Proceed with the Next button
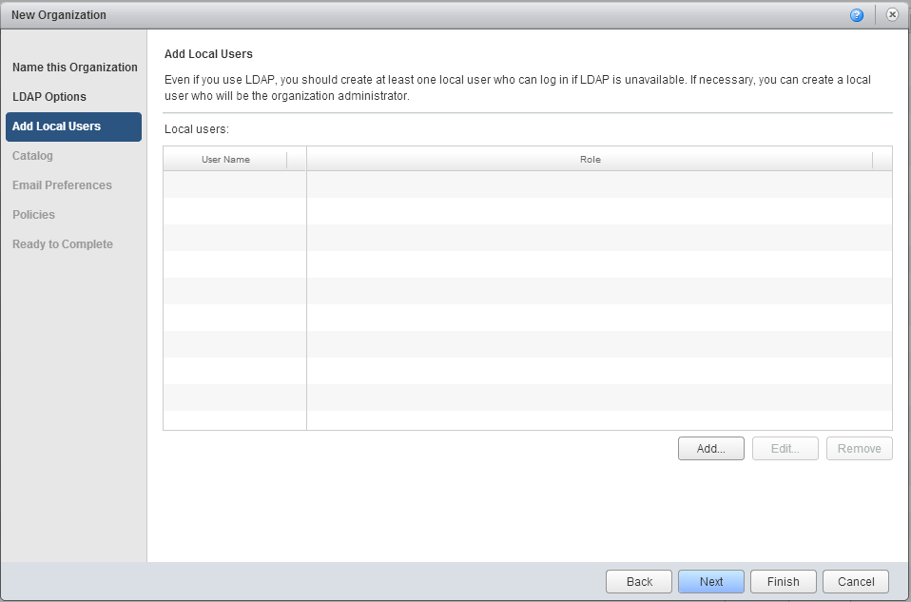Viewport: 911px width, 602px height. coord(711,582)
